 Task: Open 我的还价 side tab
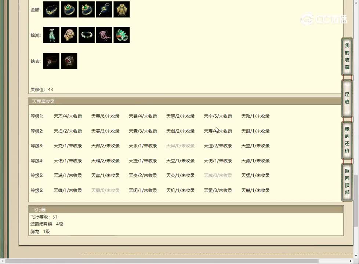point(347,140)
